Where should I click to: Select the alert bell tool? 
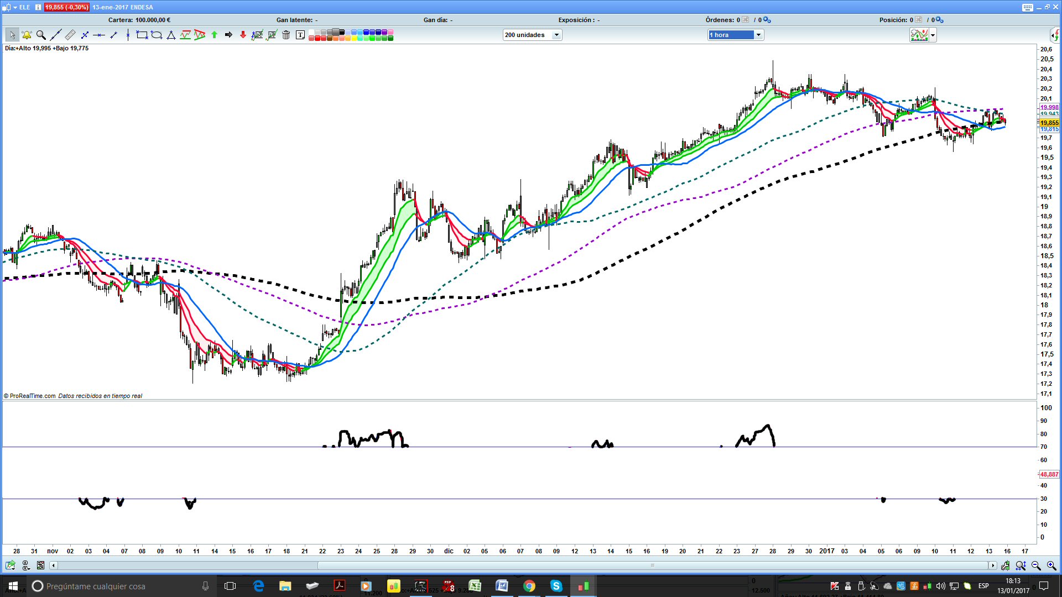[27, 35]
